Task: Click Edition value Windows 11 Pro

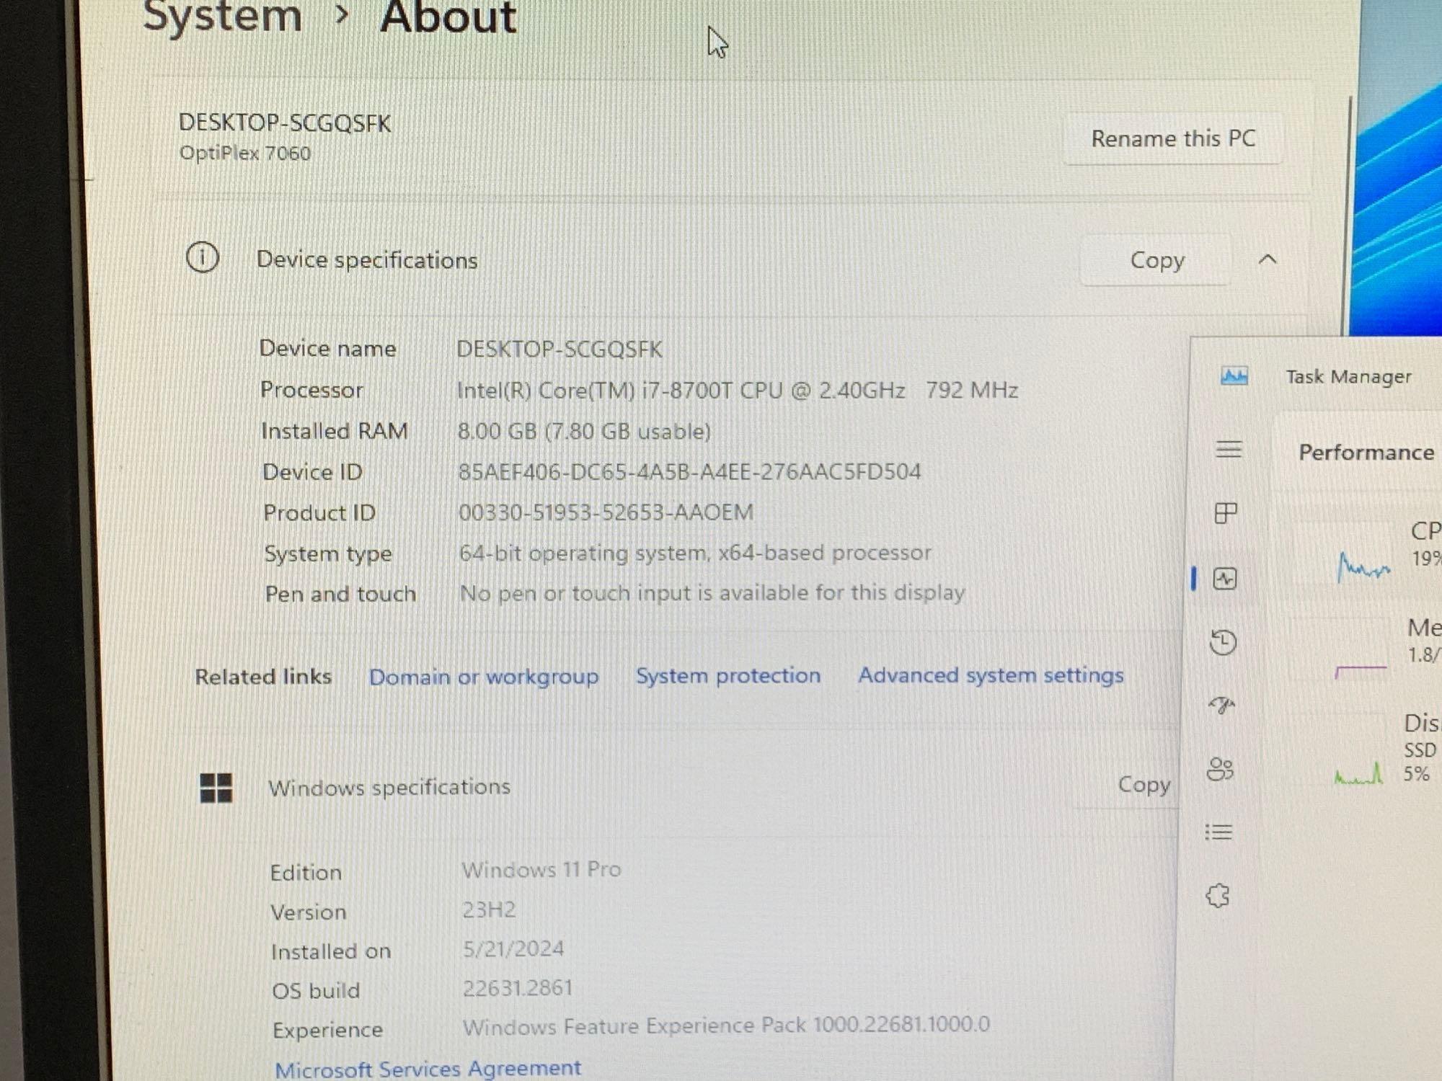Action: point(541,870)
